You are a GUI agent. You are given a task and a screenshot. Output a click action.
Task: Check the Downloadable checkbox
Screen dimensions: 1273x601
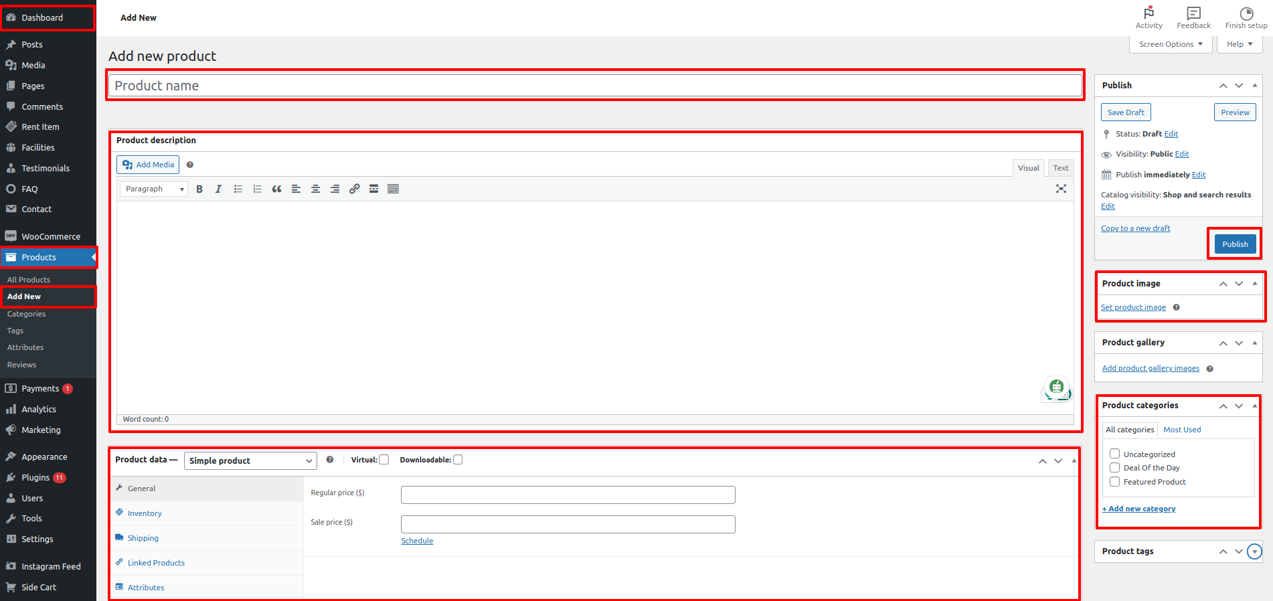pos(458,460)
